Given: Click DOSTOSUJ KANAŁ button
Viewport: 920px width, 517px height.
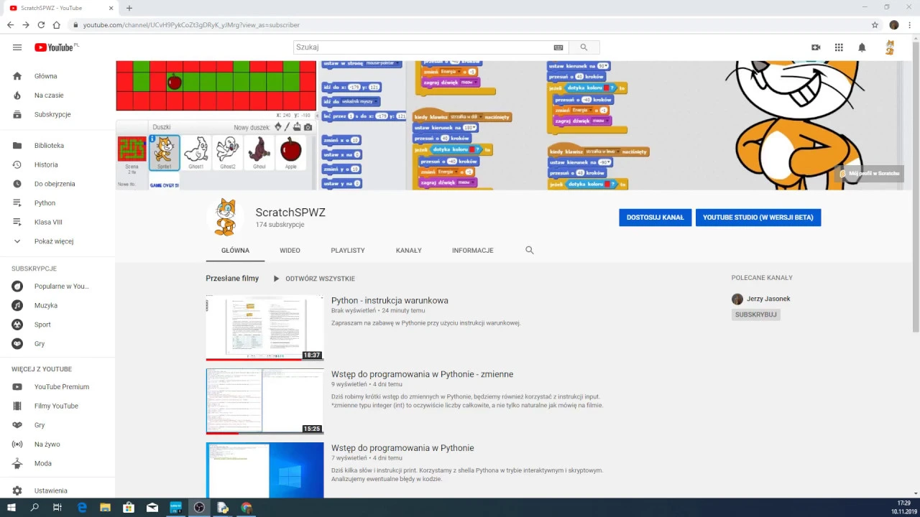Looking at the screenshot, I should click(x=655, y=218).
